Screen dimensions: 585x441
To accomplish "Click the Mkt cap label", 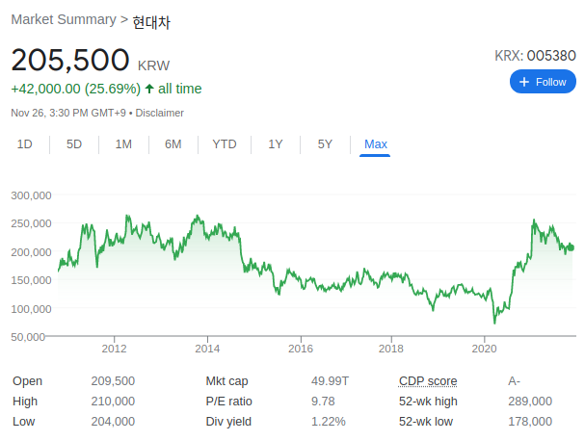I will [226, 381].
